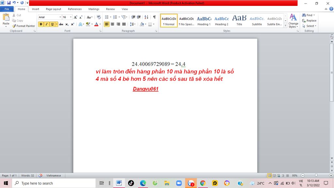
Task: Toggle Align Text Left
Action: point(107,24)
